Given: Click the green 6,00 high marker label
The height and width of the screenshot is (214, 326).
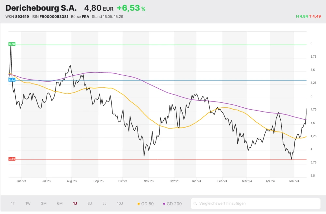Looking at the screenshot, I should (12, 44).
